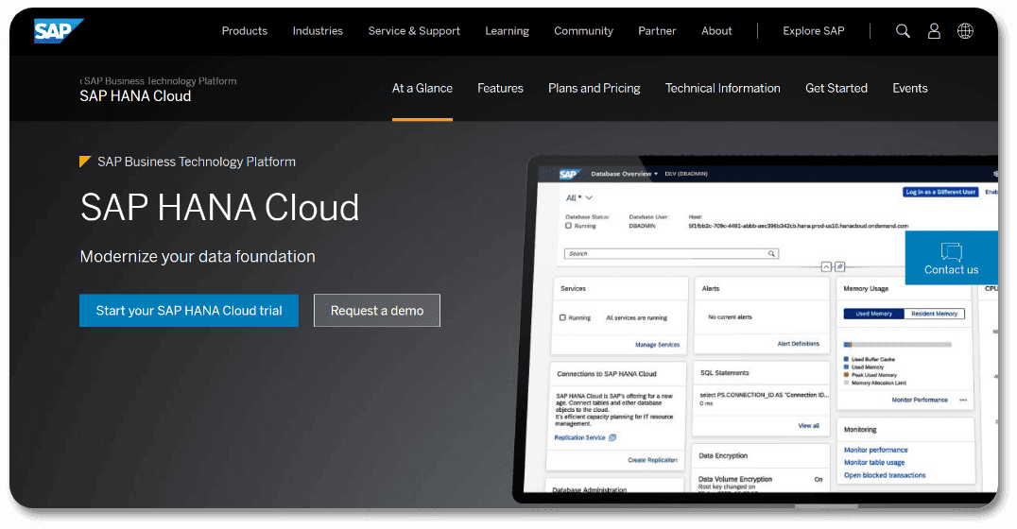Image resolution: width=1017 pixels, height=529 pixels.
Task: Click Monitor performance in Monitoring card
Action: click(x=875, y=450)
